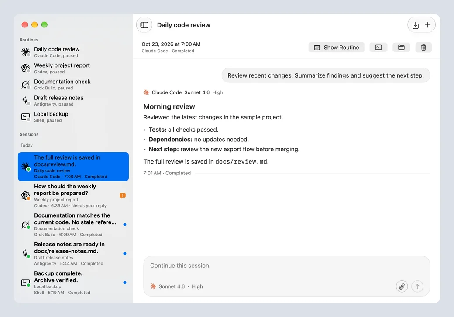Click the Grok icon on Documentation matches session

[25, 225]
